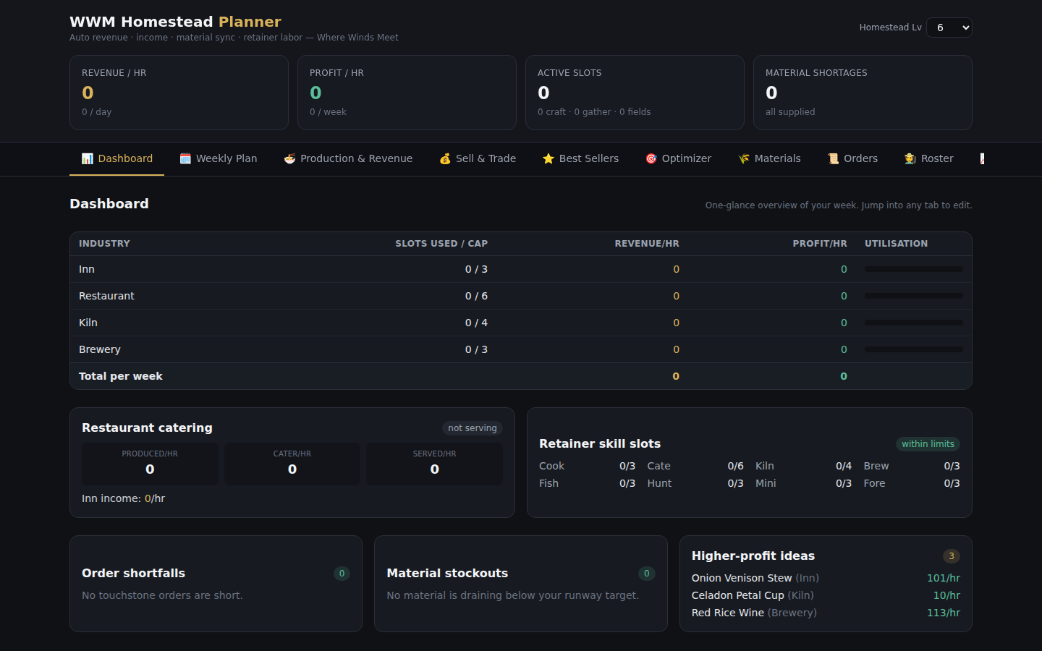Select the Brewery industry row
The width and height of the screenshot is (1042, 651).
[520, 349]
